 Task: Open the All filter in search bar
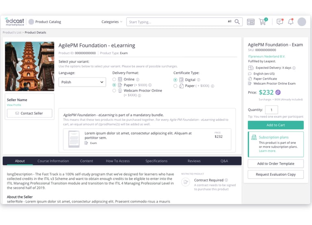tap(230, 21)
